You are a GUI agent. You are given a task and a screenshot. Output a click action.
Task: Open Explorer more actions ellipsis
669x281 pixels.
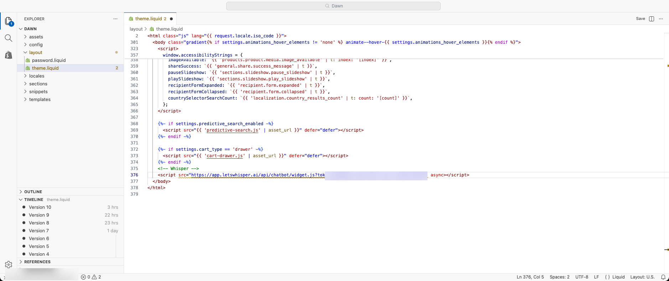pos(115,19)
